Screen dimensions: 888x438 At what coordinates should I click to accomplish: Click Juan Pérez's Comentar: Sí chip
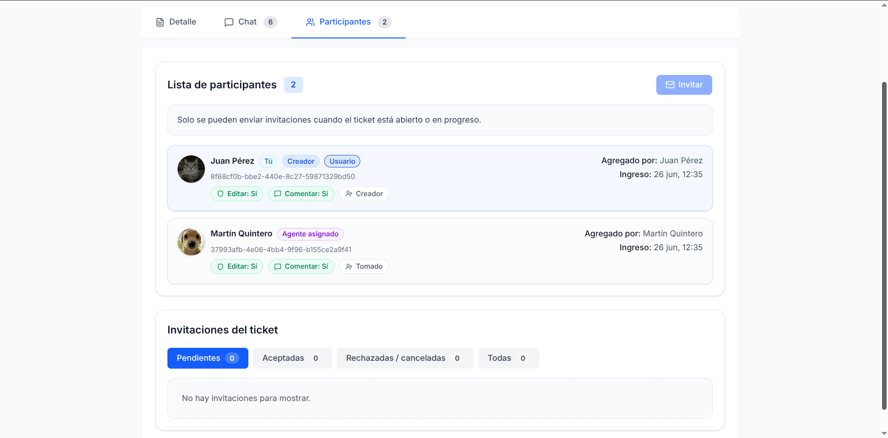(x=301, y=194)
